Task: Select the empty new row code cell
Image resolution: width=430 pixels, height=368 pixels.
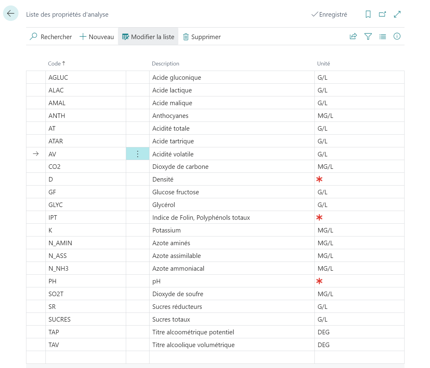Action: [86, 357]
